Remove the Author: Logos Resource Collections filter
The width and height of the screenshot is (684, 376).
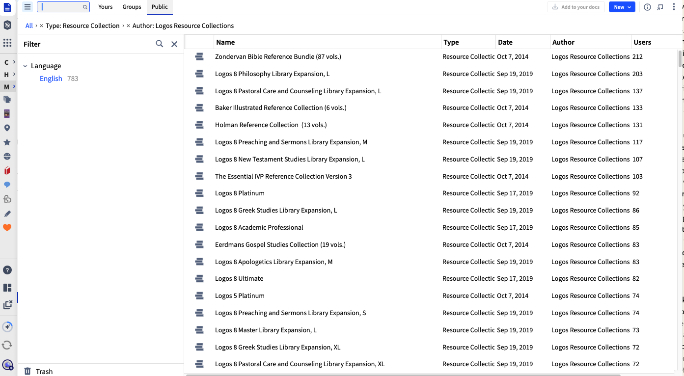(128, 26)
